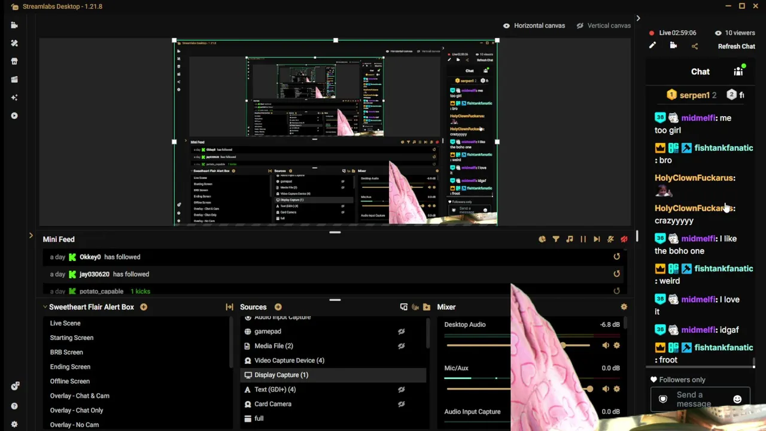Viewport: 766px width, 431px height.
Task: Open advanced audio settings gear in Mixer header
Action: click(624, 307)
